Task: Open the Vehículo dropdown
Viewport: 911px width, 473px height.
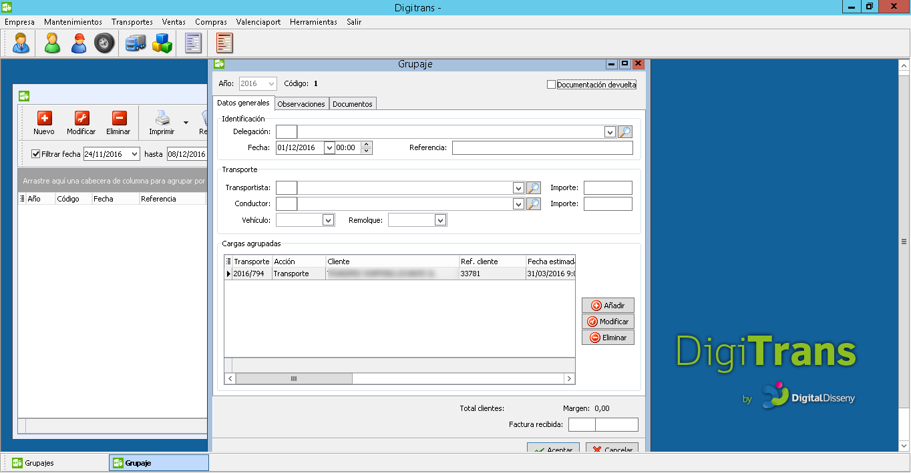Action: [x=328, y=220]
